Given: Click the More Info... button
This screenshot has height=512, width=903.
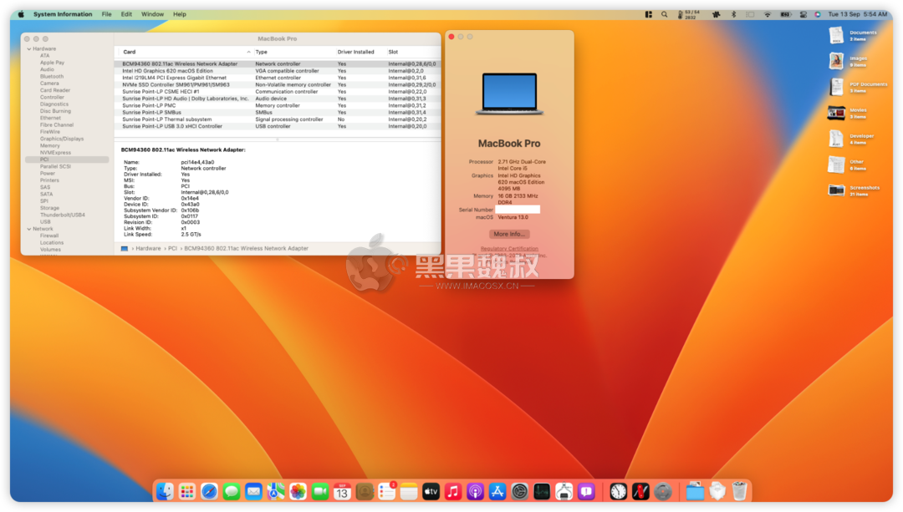Looking at the screenshot, I should coord(509,234).
